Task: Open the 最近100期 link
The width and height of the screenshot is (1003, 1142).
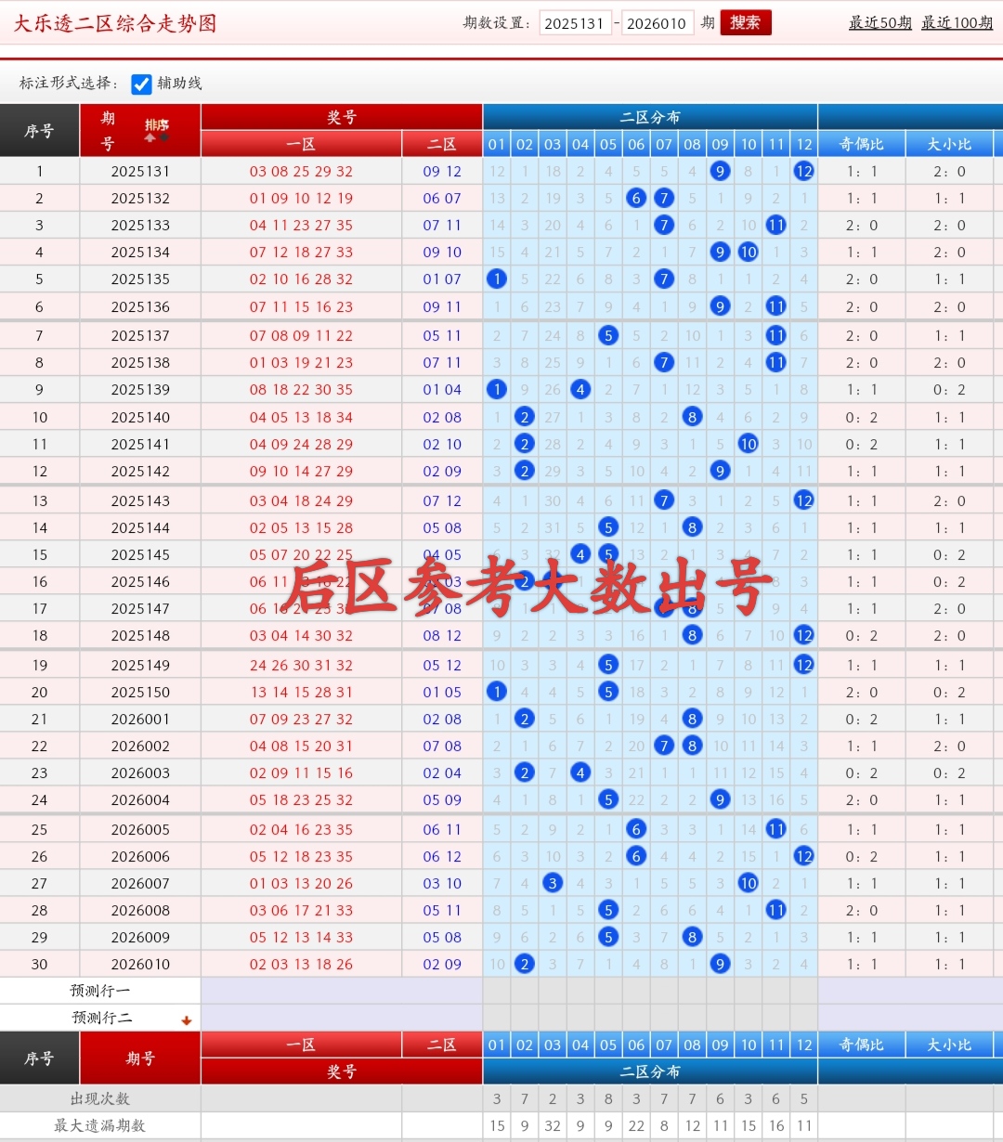Action: point(956,22)
